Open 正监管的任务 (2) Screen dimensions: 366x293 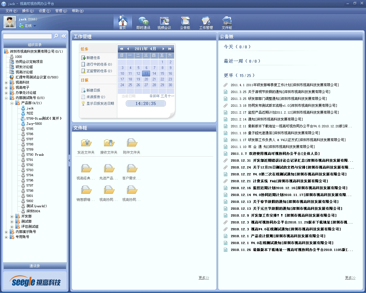(97, 71)
